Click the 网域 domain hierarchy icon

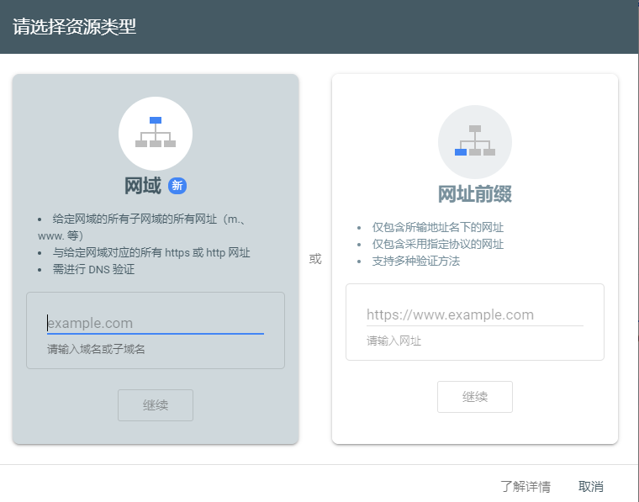coord(156,133)
